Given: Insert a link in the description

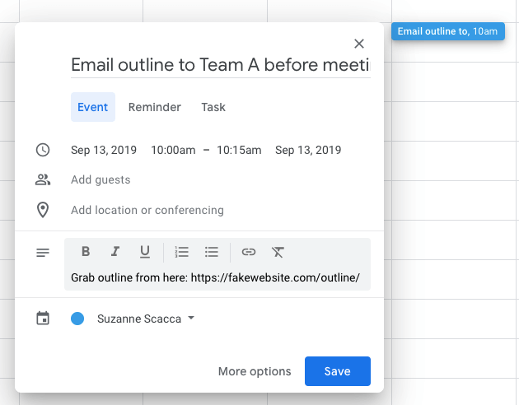Looking at the screenshot, I should [249, 252].
